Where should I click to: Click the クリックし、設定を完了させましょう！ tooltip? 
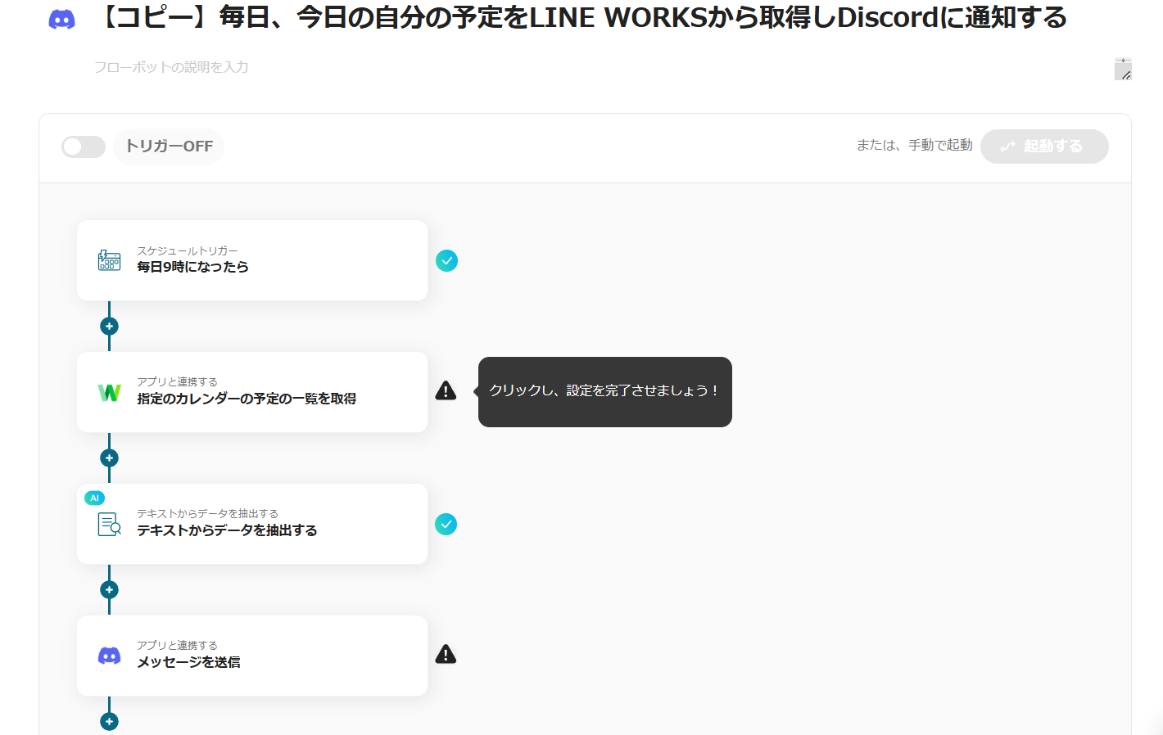(x=605, y=391)
